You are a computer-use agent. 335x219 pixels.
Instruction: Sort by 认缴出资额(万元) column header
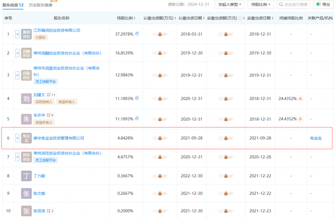[160, 18]
